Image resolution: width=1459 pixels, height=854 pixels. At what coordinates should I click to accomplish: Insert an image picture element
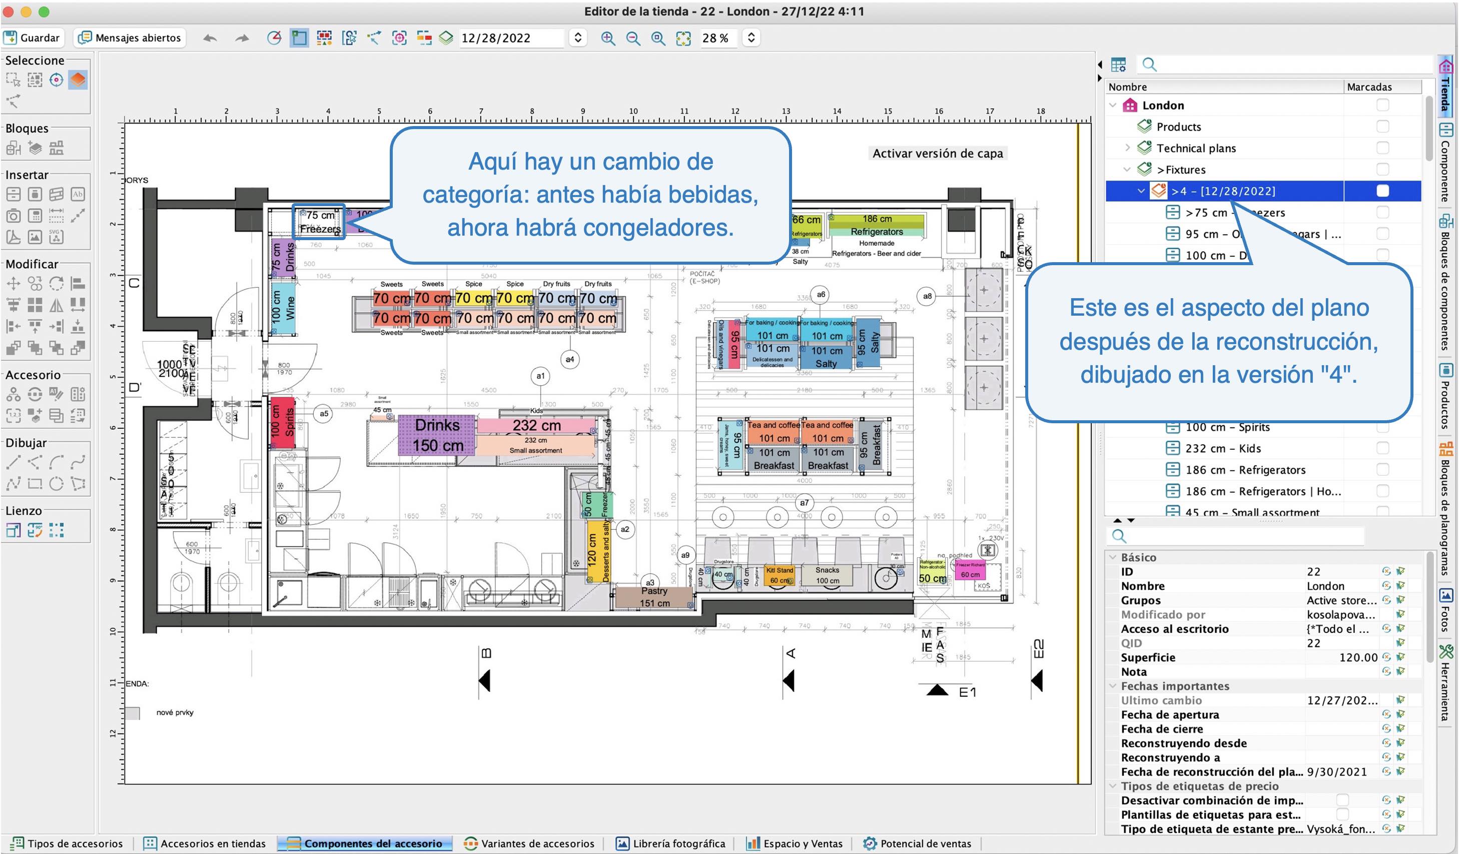(x=35, y=237)
